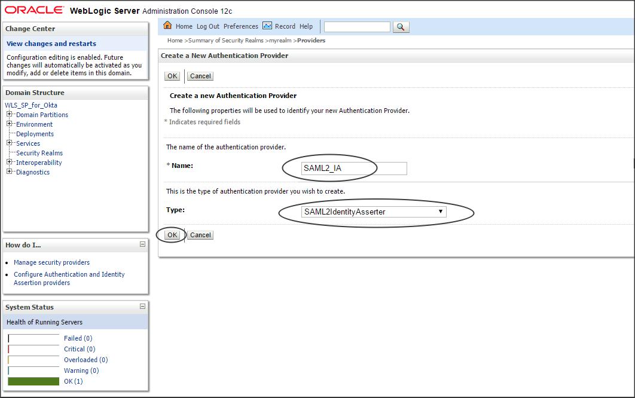Open Help in the toolbar
Viewport: 635px width, 398px height.
(306, 26)
